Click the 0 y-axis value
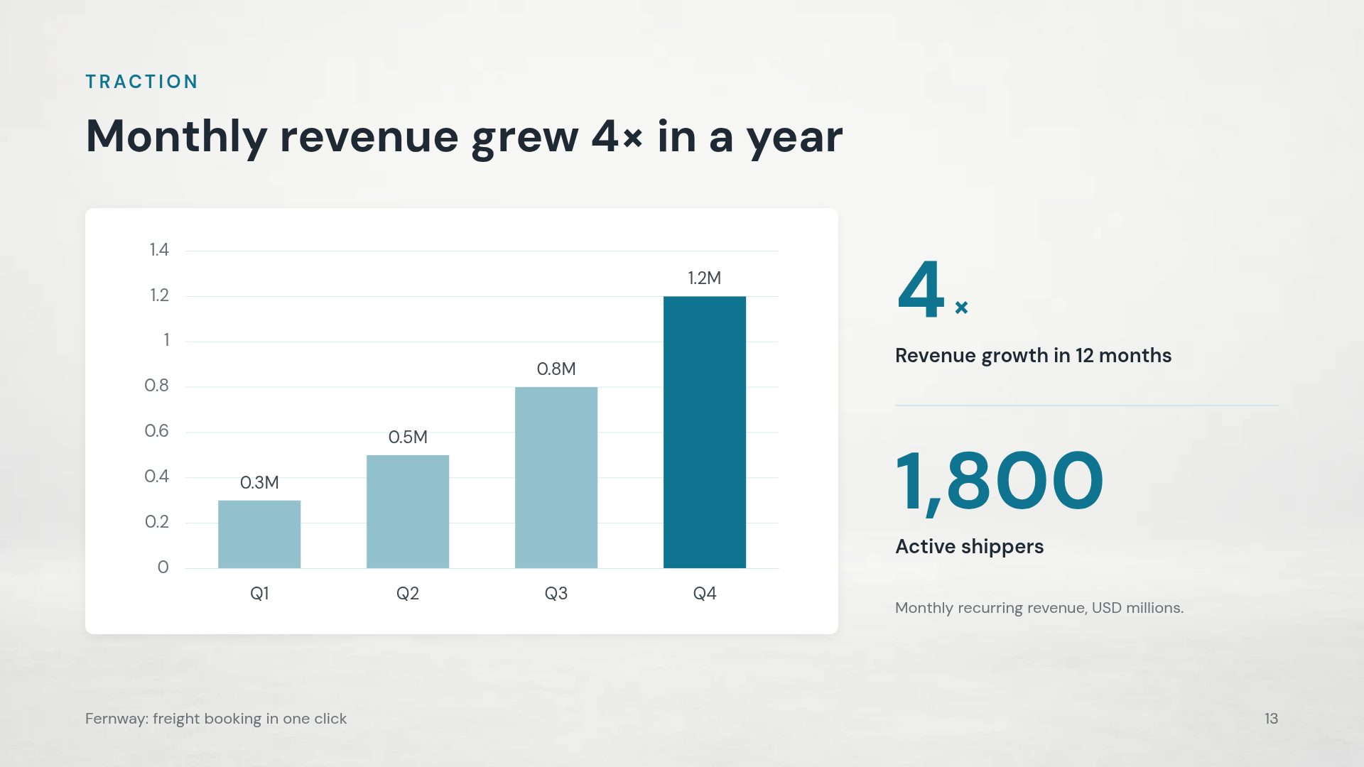 click(163, 567)
